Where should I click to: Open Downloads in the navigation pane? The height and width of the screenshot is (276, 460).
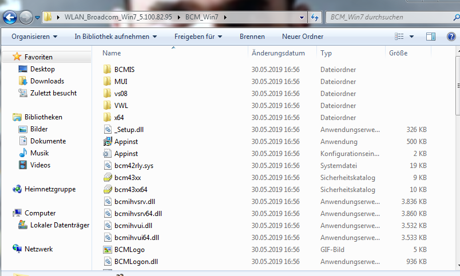47,81
